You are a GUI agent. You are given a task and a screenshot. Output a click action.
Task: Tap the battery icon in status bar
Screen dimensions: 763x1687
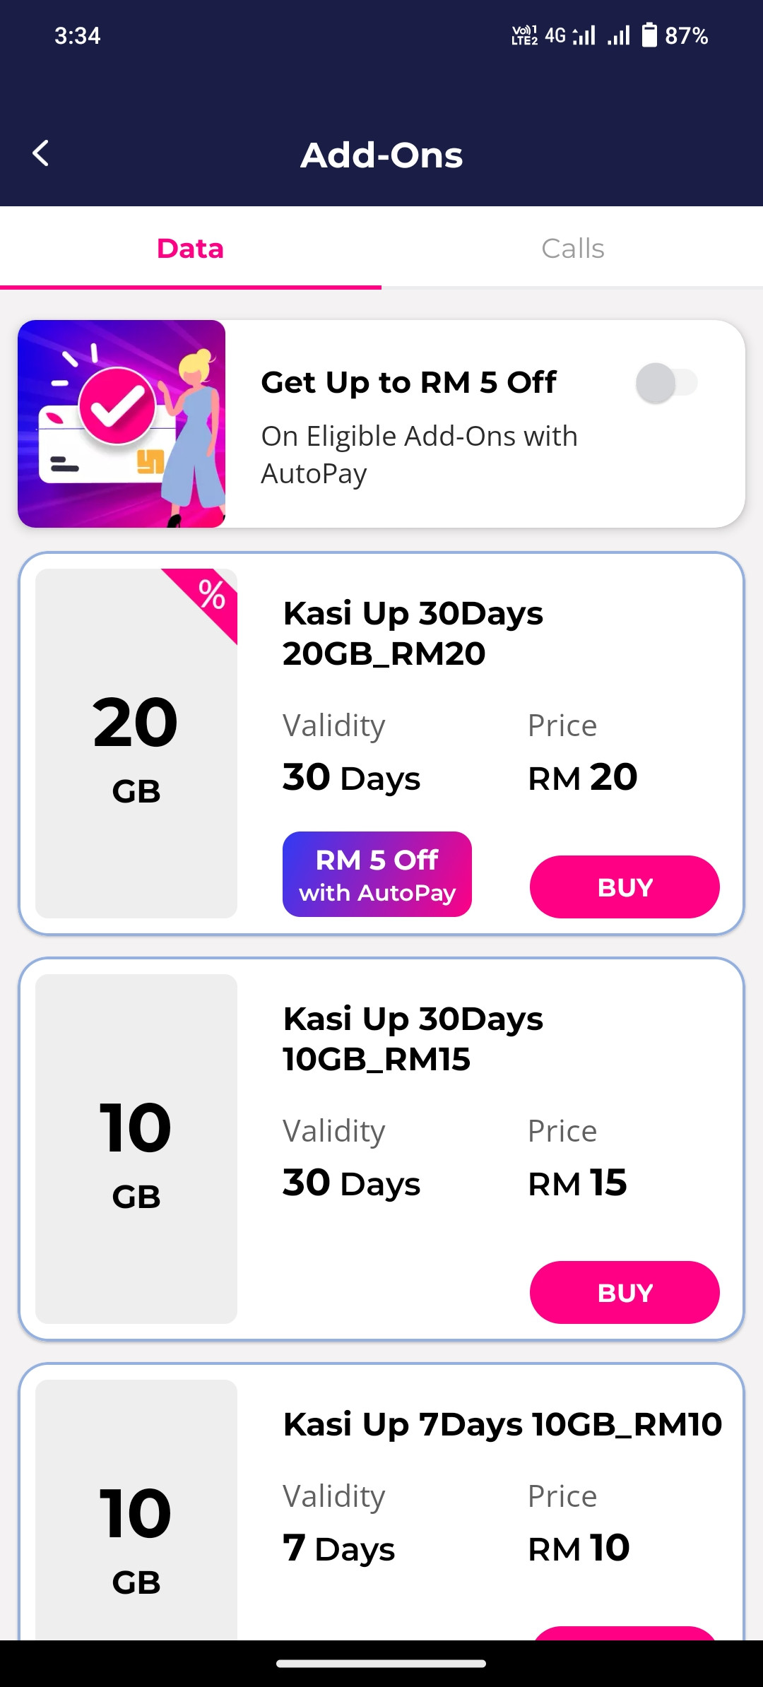click(649, 35)
